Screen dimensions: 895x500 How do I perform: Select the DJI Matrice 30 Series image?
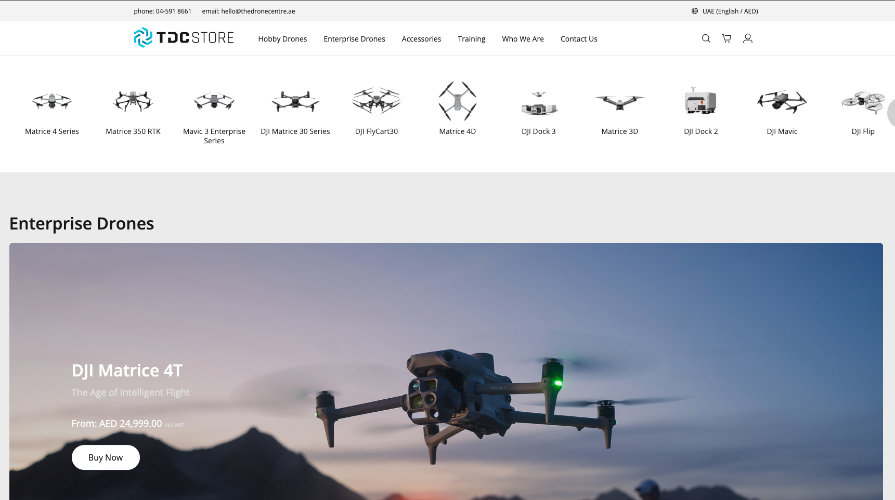tap(295, 101)
